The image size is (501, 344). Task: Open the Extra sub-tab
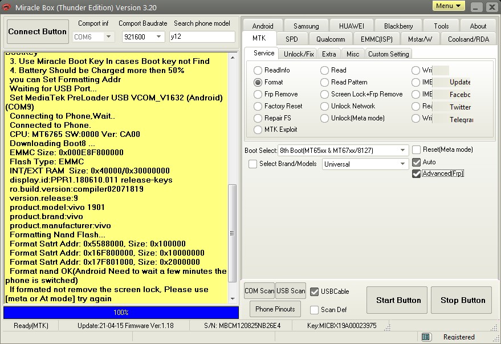pyautogui.click(x=329, y=54)
